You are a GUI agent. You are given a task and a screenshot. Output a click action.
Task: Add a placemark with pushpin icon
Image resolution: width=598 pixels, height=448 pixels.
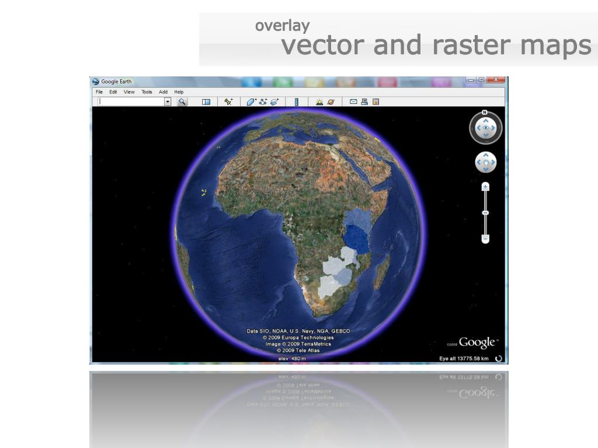pyautogui.click(x=228, y=101)
